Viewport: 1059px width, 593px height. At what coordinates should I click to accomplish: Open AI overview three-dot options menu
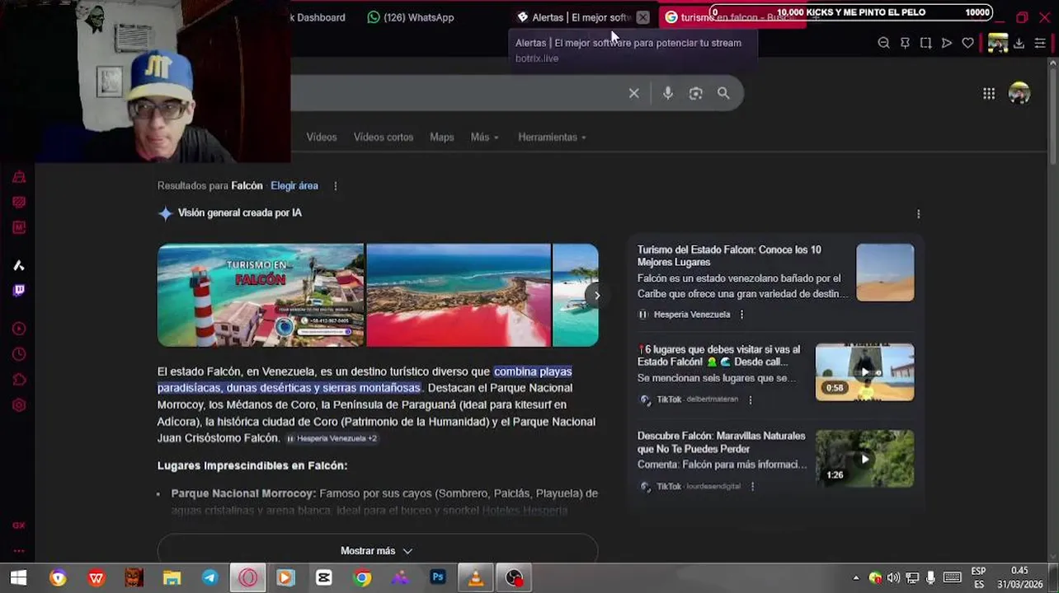click(x=918, y=213)
